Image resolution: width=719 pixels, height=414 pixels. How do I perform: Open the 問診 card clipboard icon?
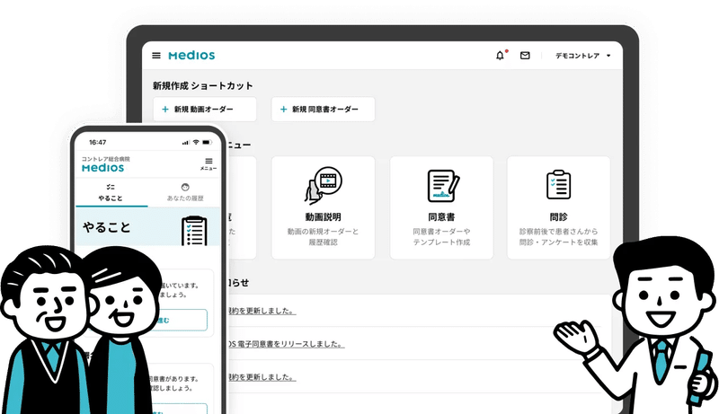pos(558,185)
